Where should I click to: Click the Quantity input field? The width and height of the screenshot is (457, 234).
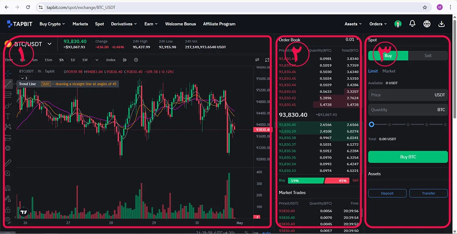[x=408, y=110]
